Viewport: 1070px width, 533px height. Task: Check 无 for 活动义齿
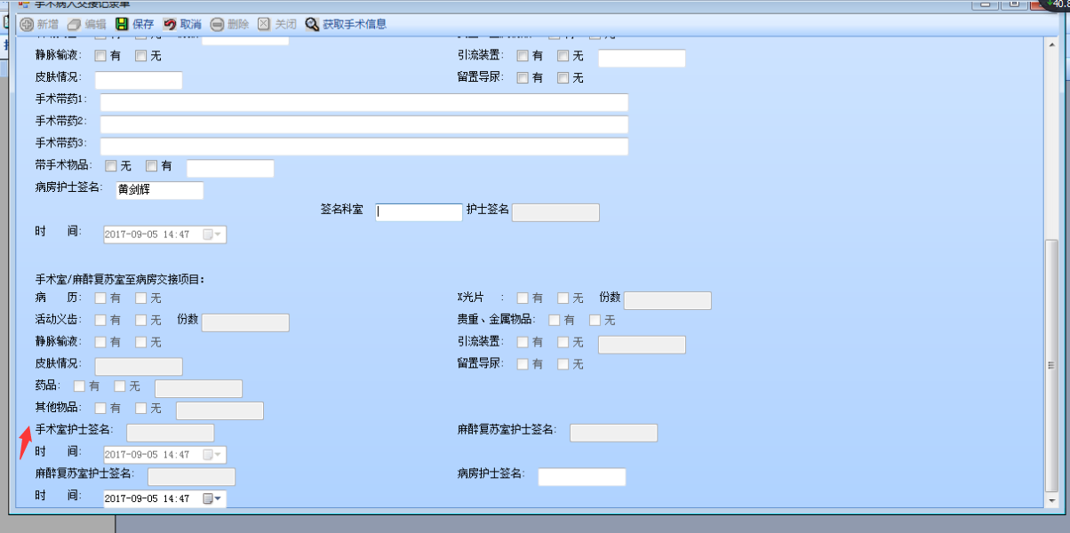coord(141,320)
